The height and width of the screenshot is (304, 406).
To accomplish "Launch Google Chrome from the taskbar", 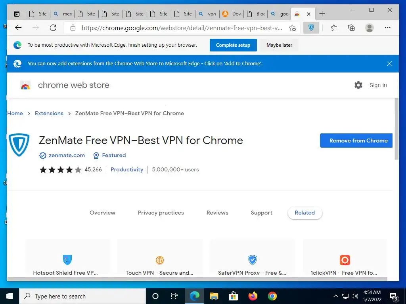I will pos(272,296).
